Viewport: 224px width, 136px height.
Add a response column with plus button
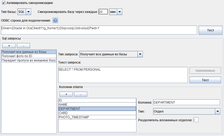[66, 94]
